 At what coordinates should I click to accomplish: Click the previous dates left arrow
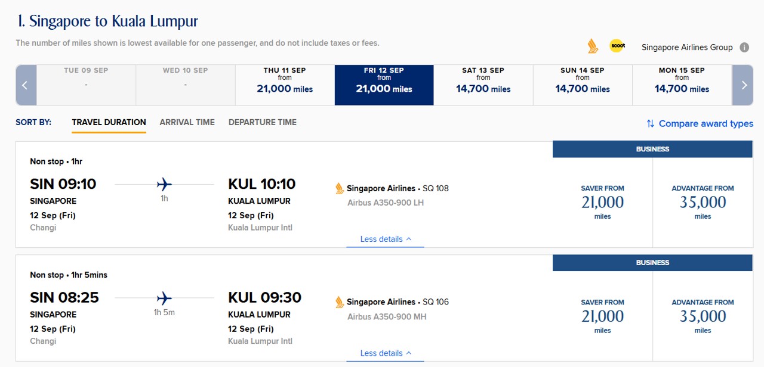pos(26,85)
